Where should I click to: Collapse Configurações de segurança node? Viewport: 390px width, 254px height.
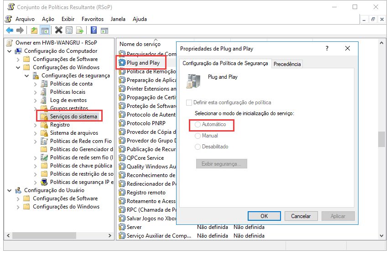tap(26, 76)
